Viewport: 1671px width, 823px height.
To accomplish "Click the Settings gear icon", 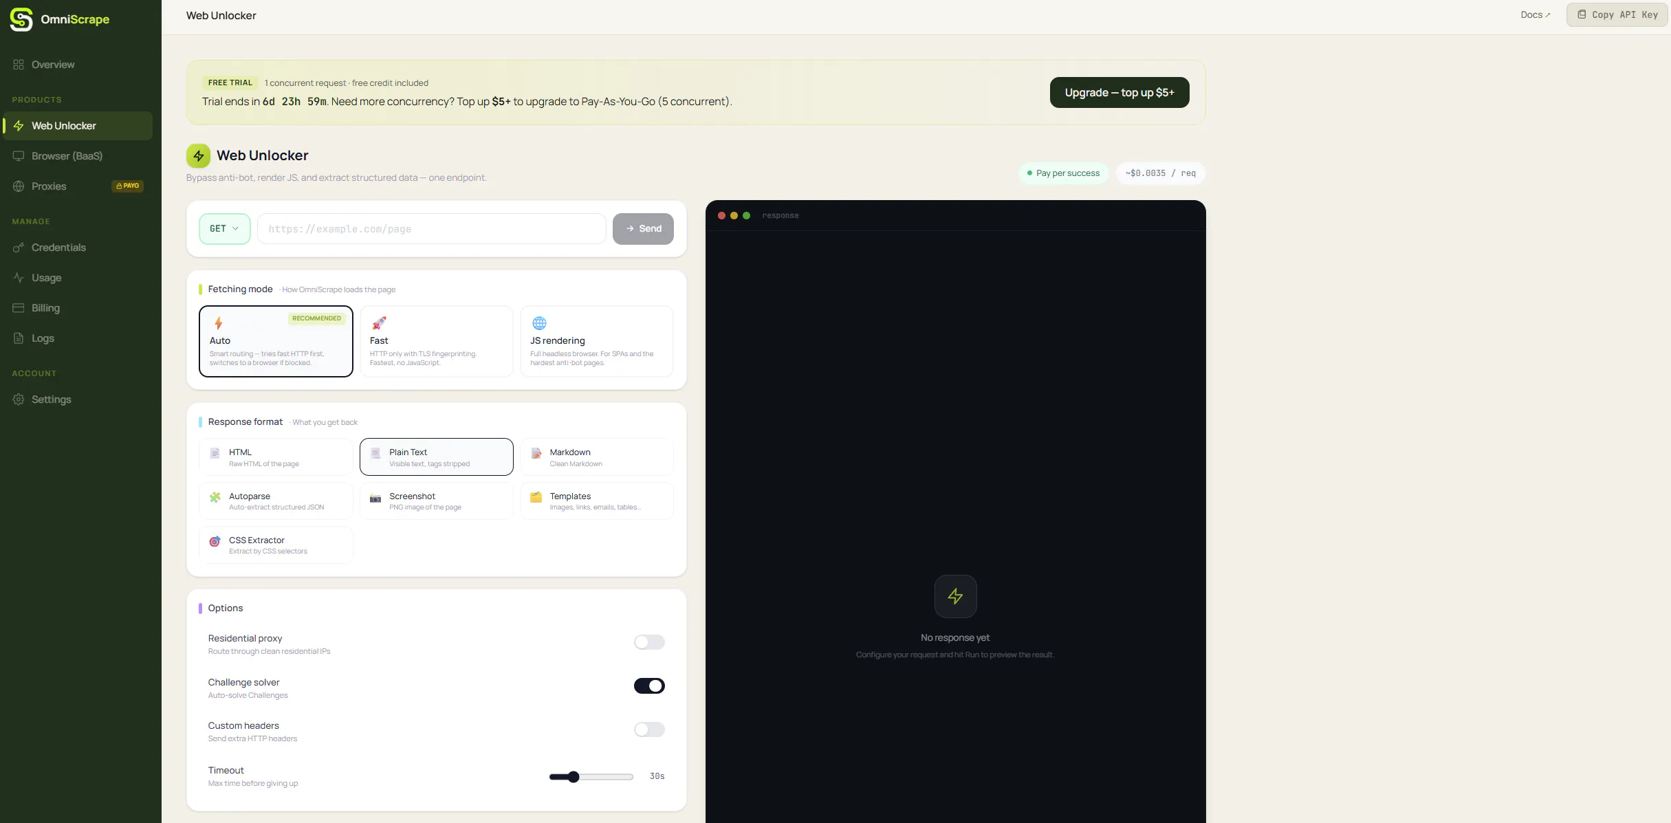I will [19, 399].
